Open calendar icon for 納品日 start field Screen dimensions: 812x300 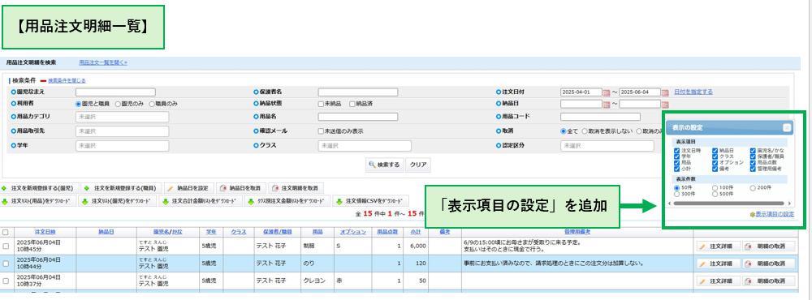click(606, 104)
